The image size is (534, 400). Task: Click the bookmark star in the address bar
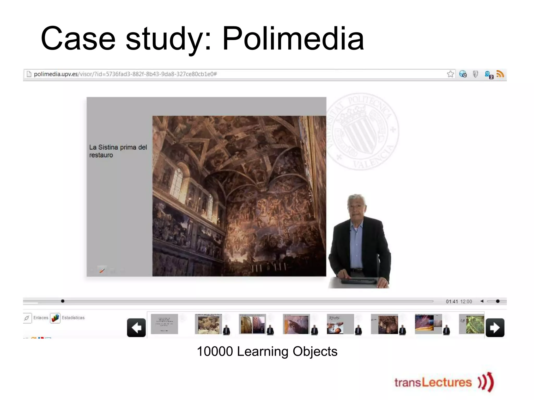coord(450,74)
